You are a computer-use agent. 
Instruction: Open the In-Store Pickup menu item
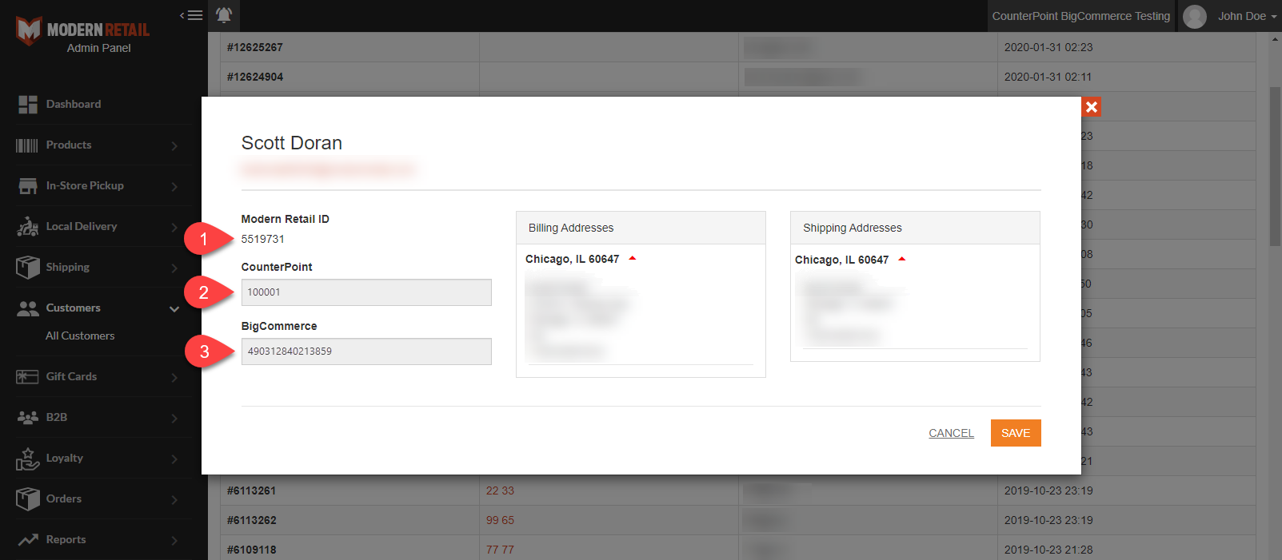pyautogui.click(x=85, y=185)
